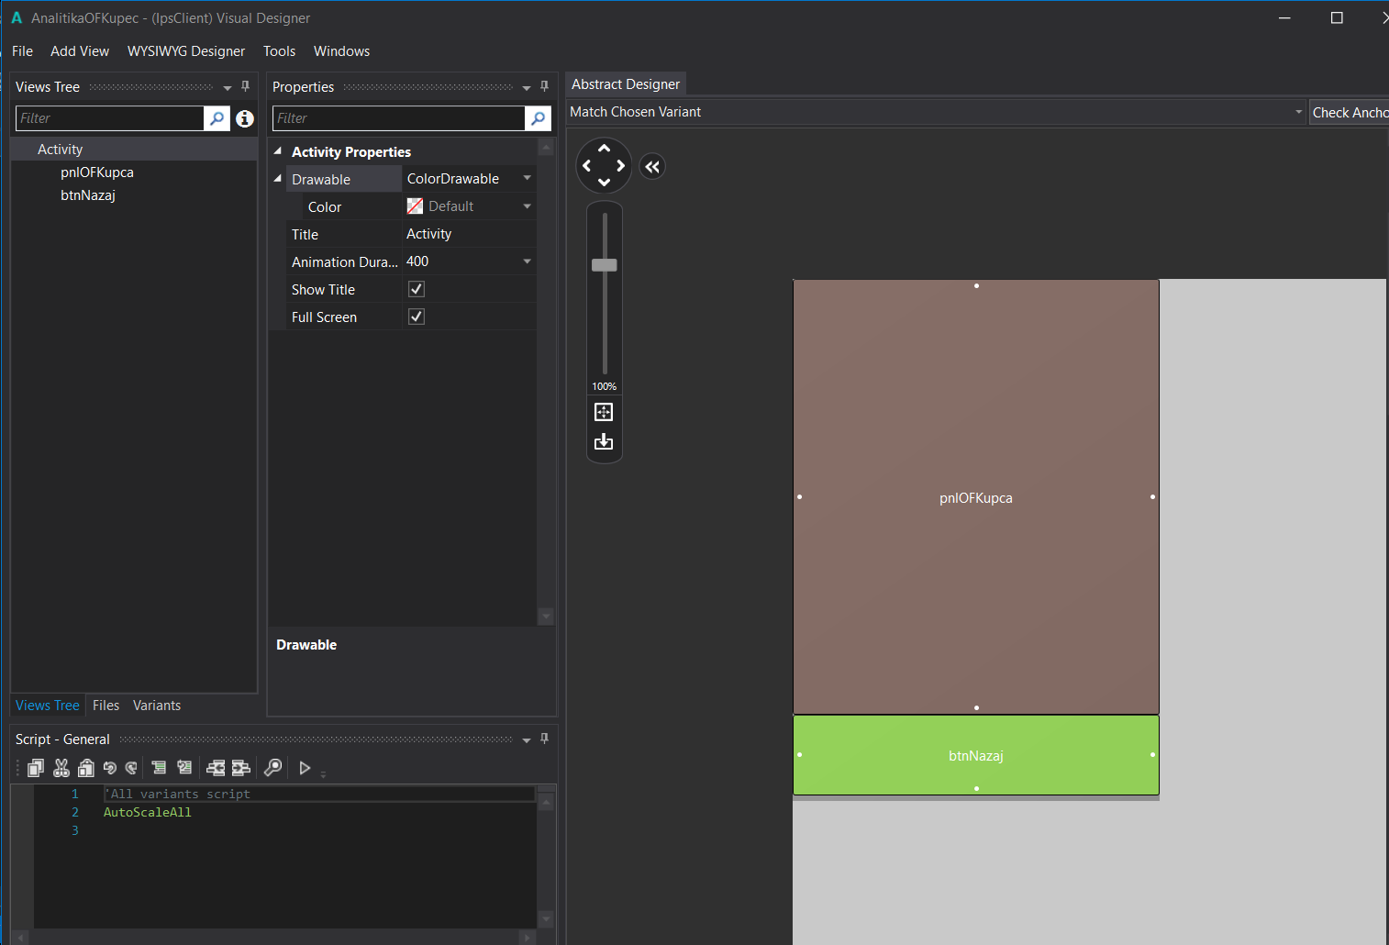Uncheck the Full Screen checkbox
1389x945 pixels.
417,317
